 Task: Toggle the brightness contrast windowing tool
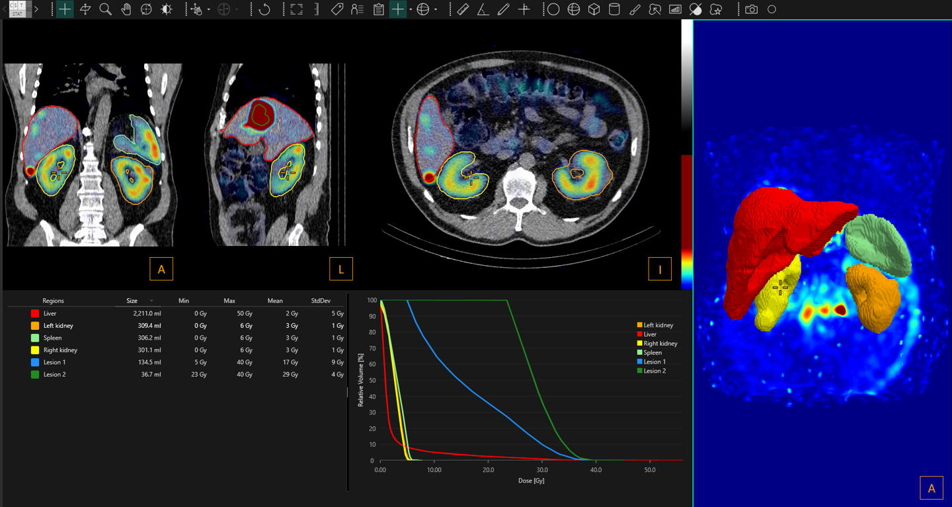(167, 10)
